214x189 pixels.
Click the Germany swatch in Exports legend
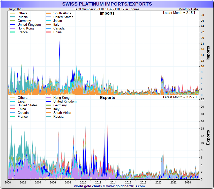[48, 105]
